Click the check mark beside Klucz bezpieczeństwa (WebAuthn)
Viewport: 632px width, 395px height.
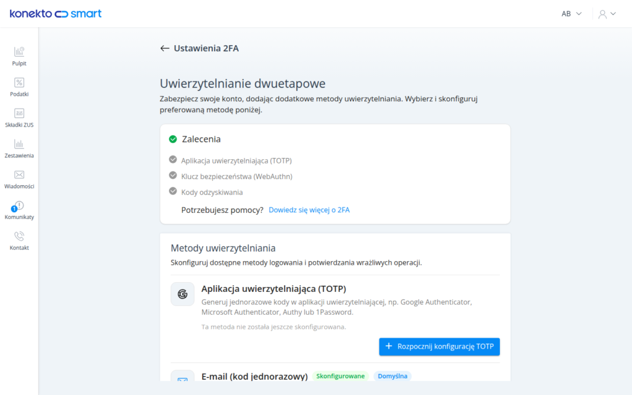click(x=173, y=175)
